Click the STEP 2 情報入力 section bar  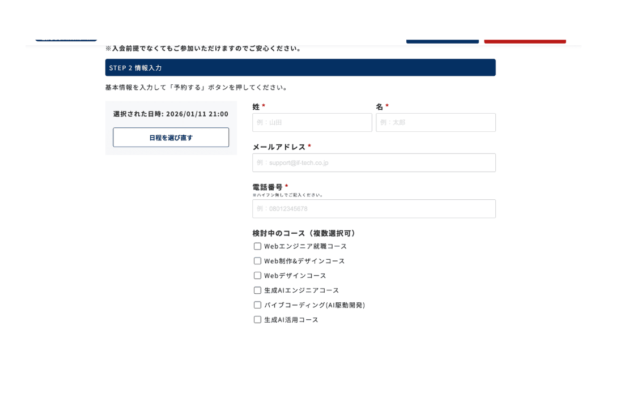pyautogui.click(x=300, y=67)
